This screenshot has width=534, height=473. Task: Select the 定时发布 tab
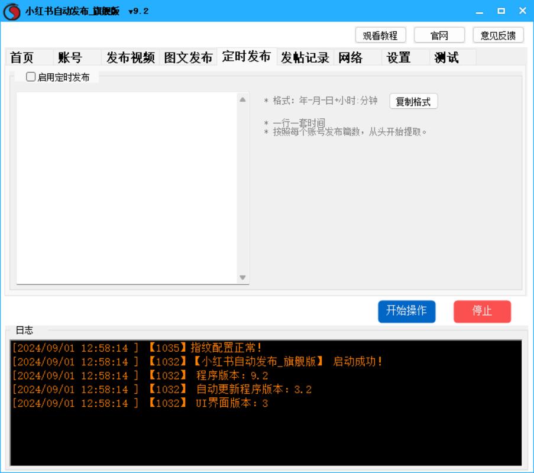[246, 56]
